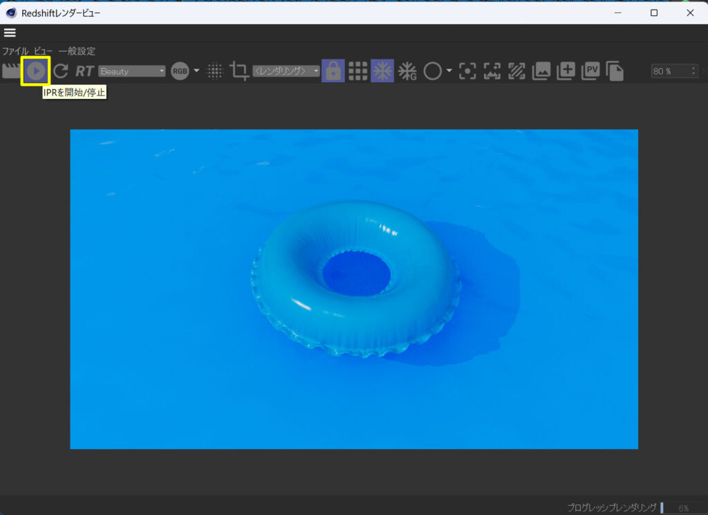Click the copy image icon
Image resolution: width=708 pixels, height=515 pixels.
615,71
